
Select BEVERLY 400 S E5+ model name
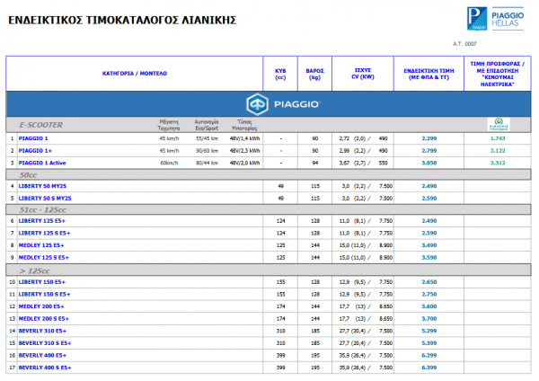45,368
